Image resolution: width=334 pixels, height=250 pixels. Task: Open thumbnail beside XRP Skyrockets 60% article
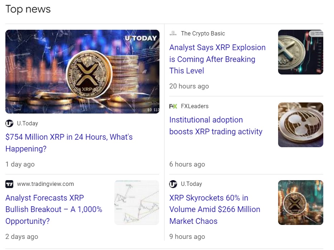click(300, 203)
